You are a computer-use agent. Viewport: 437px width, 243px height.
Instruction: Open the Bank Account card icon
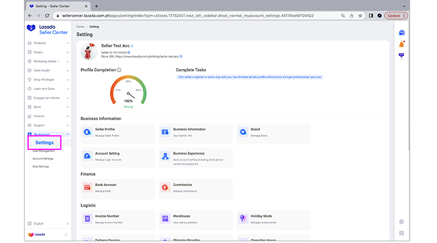click(87, 187)
